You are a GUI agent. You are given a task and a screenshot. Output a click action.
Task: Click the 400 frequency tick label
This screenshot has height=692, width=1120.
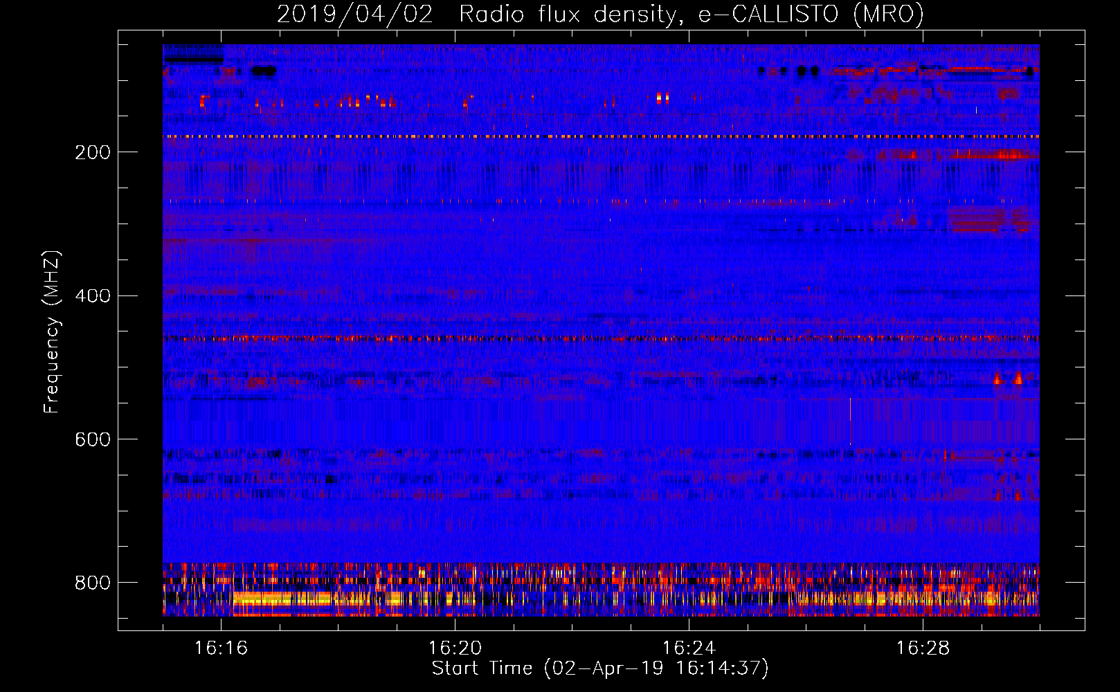tap(93, 296)
